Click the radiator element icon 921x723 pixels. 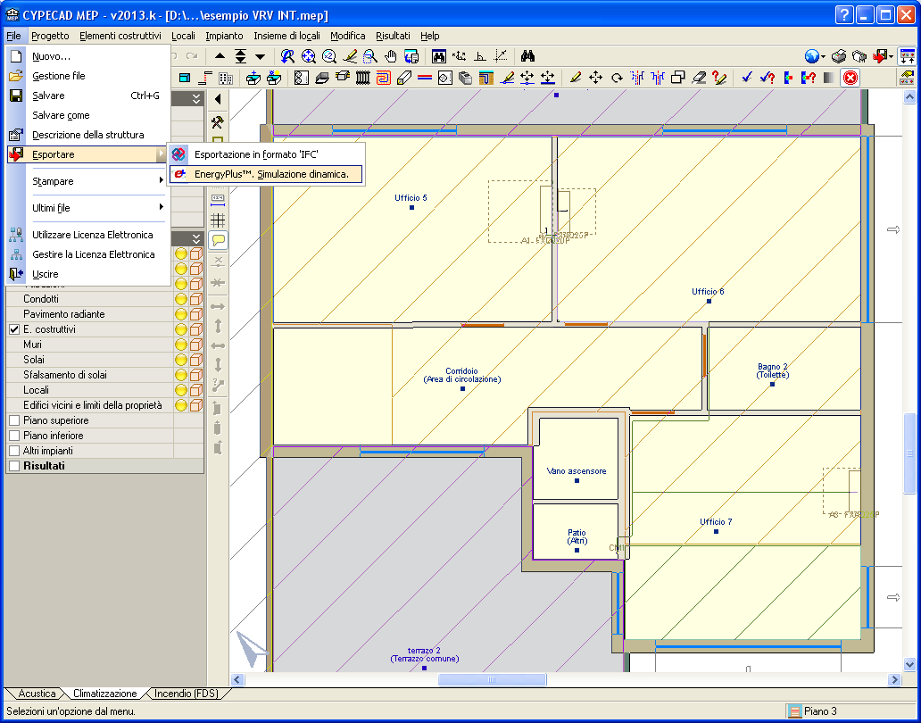coord(363,78)
